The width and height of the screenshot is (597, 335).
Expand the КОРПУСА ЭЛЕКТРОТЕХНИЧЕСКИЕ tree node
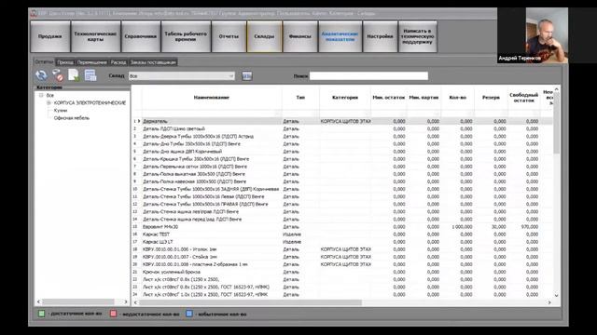pyautogui.click(x=49, y=103)
